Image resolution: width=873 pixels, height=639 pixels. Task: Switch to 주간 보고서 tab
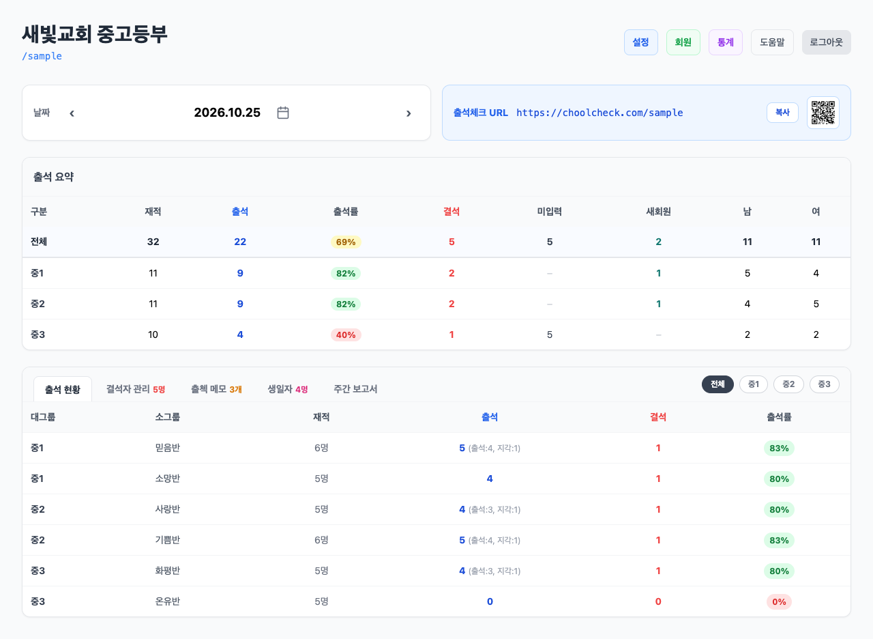coord(355,389)
